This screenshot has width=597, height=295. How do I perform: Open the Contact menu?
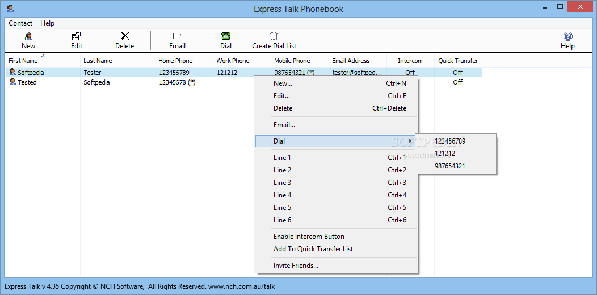20,23
